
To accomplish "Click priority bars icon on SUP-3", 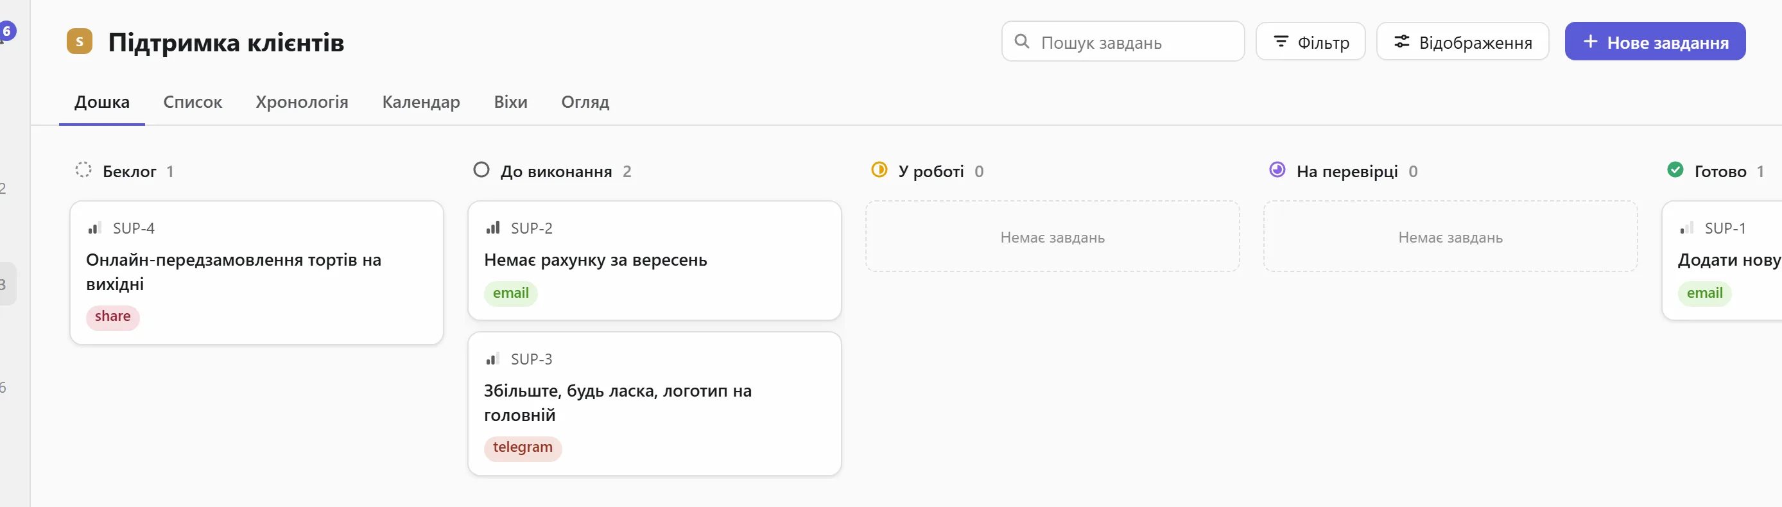I will 492,359.
